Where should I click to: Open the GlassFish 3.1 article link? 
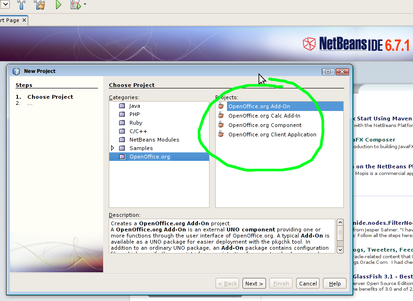coord(383,277)
